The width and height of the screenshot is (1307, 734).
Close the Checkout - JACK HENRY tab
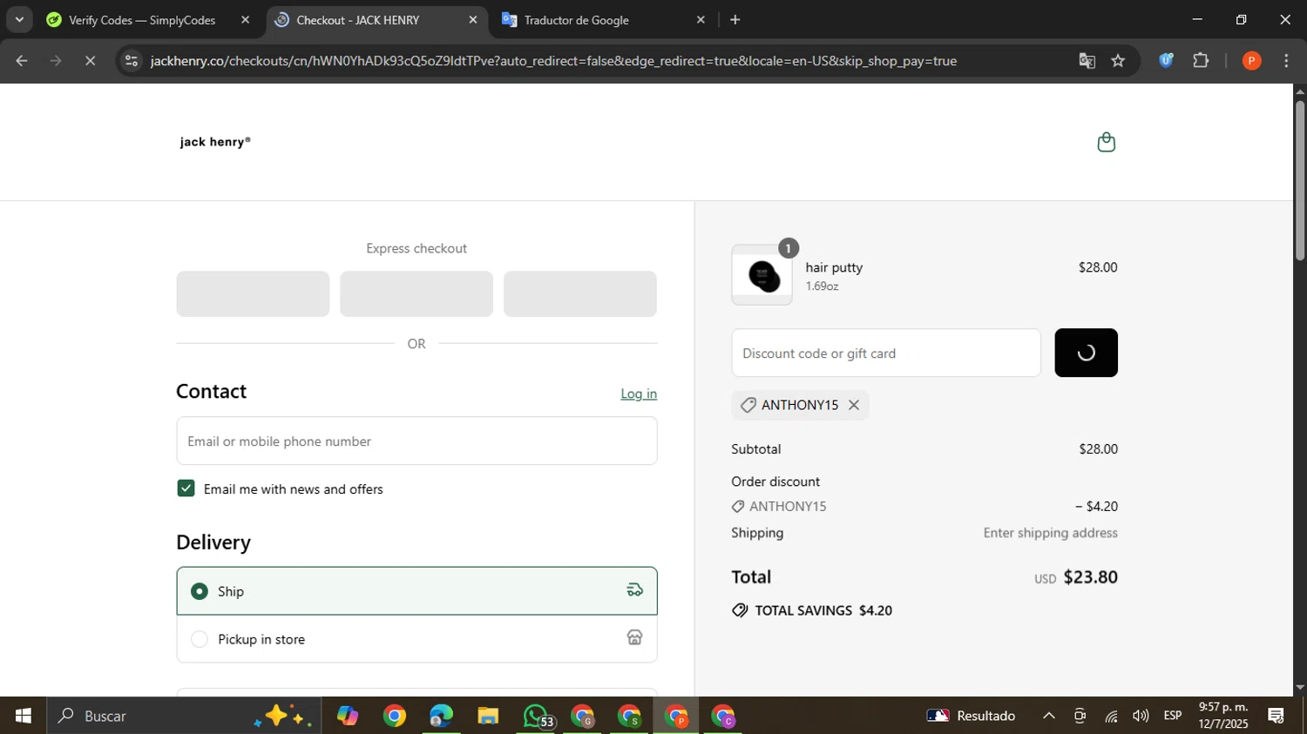(473, 19)
